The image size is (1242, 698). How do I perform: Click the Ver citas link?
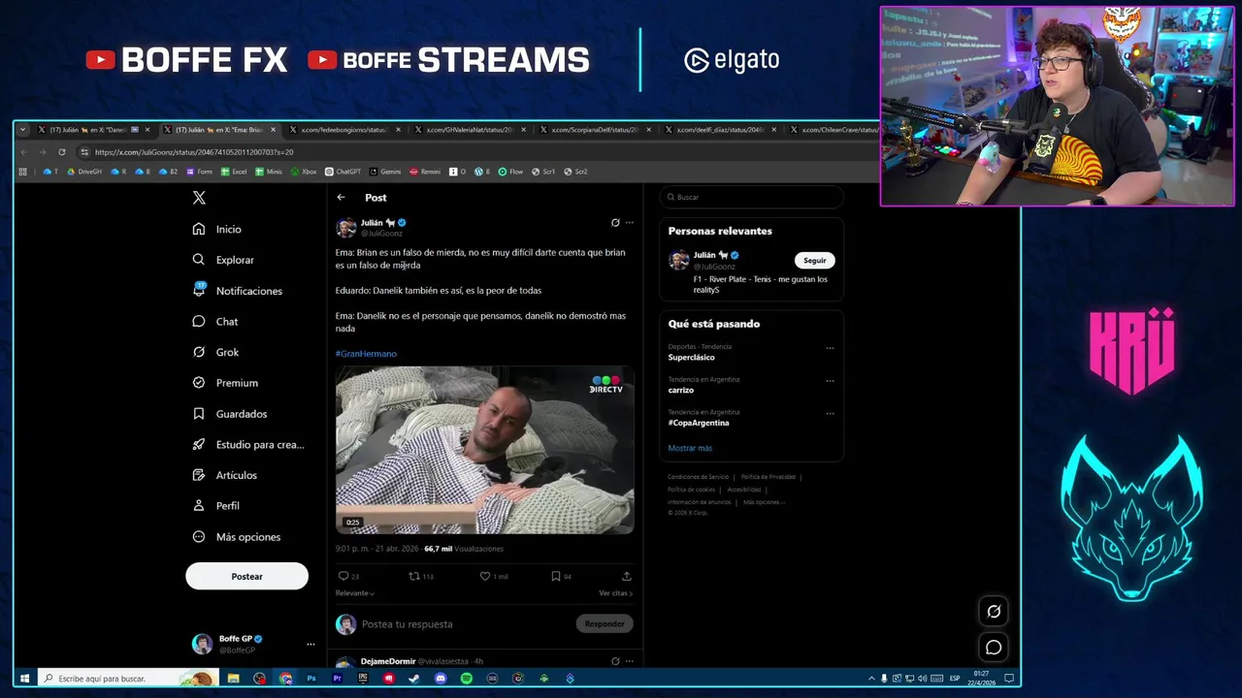pyautogui.click(x=615, y=593)
